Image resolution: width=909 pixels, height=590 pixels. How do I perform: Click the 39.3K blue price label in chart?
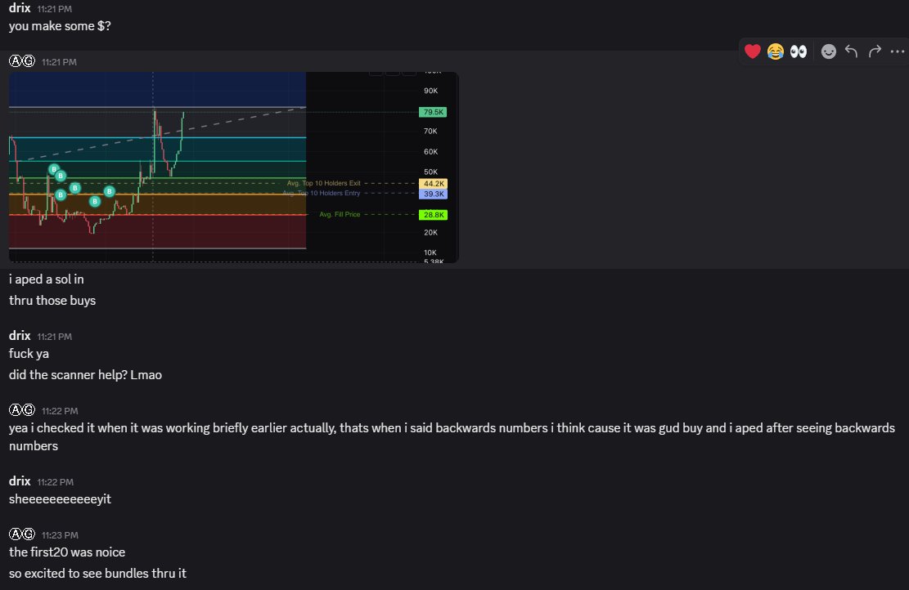tap(433, 194)
